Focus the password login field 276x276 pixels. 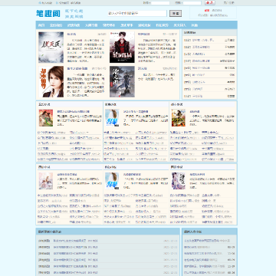point(192,3)
